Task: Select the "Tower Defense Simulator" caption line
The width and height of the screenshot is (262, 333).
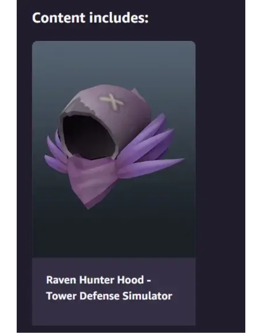Action: [x=109, y=296]
